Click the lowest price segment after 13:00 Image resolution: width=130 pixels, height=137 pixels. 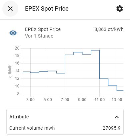(x=120, y=91)
